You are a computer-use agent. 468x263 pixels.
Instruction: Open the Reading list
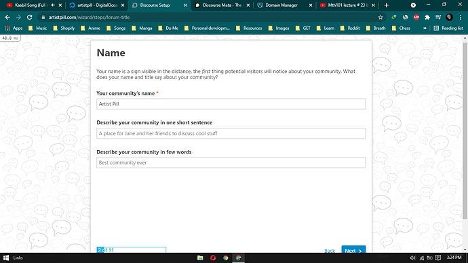[x=448, y=28]
